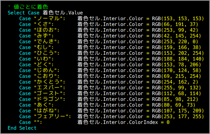This screenshot has width=210, height=134.
Task: Click the string "でんき"
Action: point(45,41)
